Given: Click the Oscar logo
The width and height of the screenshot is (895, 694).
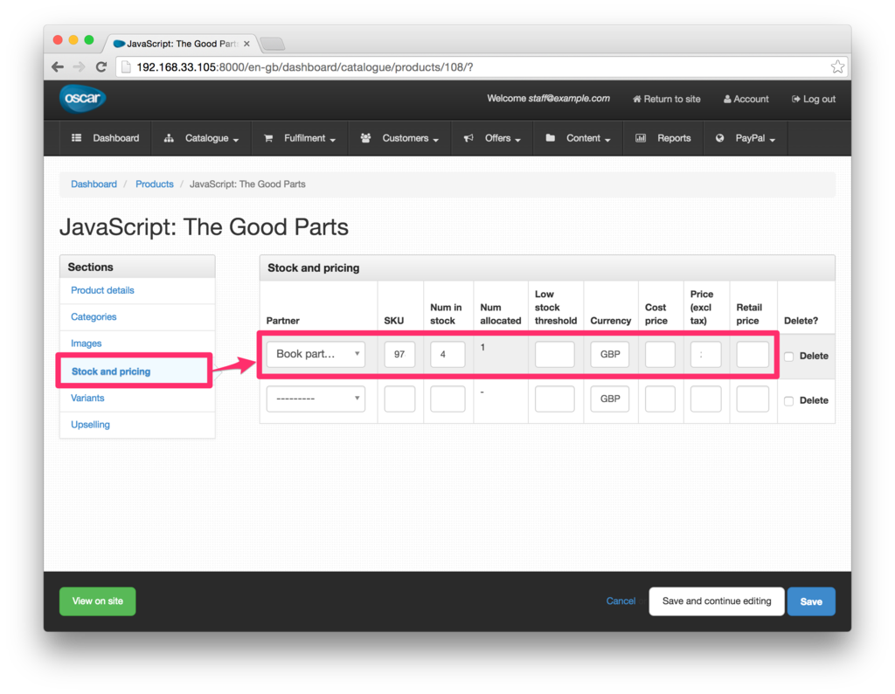Looking at the screenshot, I should (x=83, y=99).
